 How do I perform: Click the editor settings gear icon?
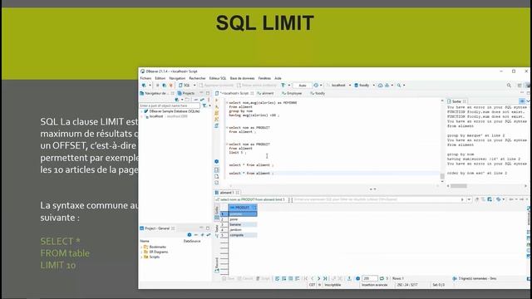[217, 161]
